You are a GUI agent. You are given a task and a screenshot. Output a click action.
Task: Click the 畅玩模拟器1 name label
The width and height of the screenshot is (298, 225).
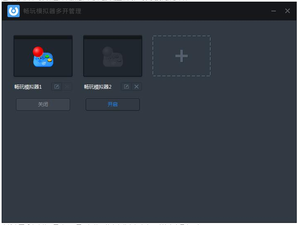pyautogui.click(x=28, y=87)
